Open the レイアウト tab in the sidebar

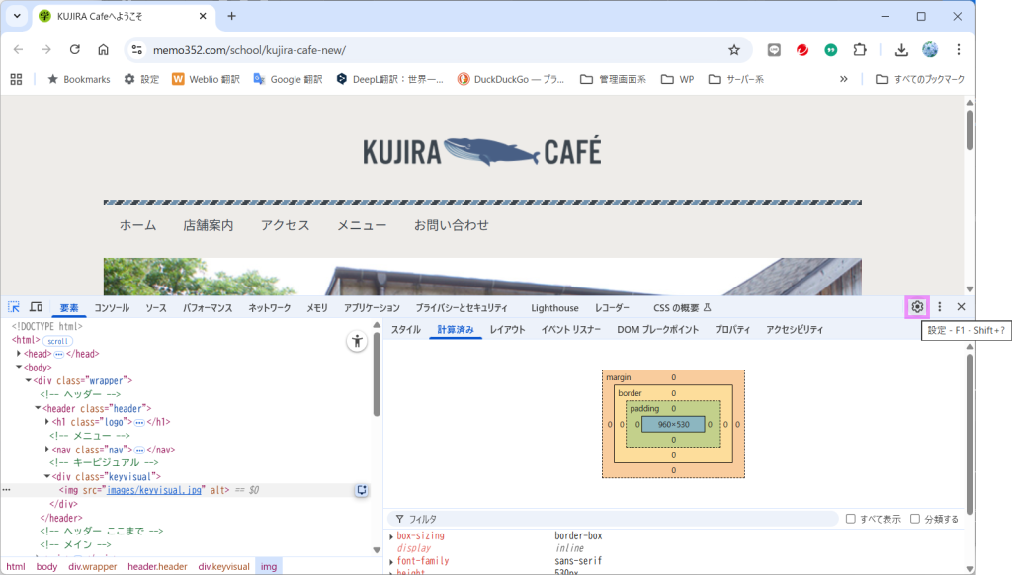pyautogui.click(x=507, y=329)
